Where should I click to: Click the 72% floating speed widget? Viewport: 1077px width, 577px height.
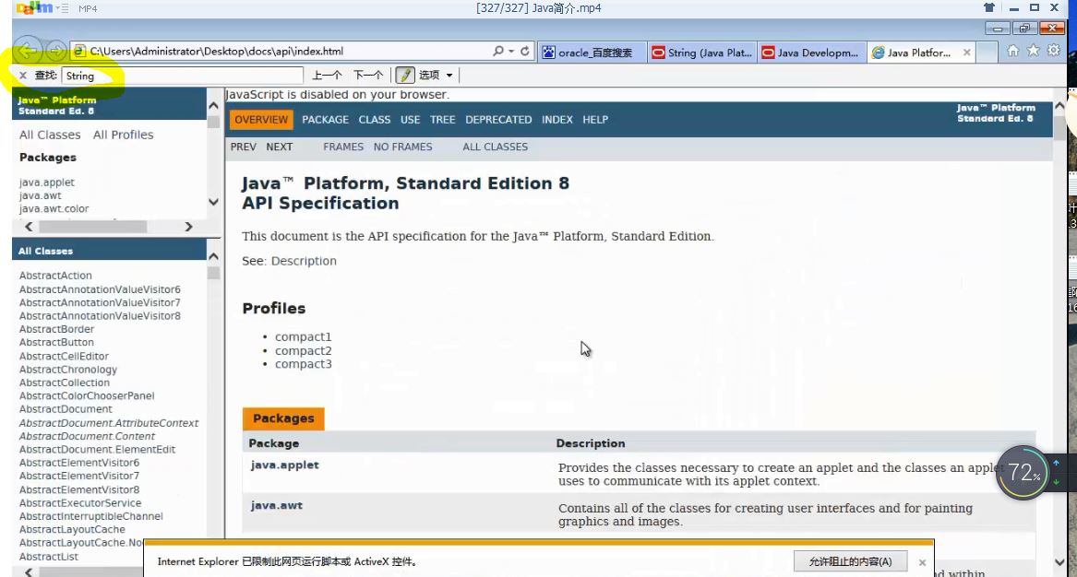tap(1022, 472)
